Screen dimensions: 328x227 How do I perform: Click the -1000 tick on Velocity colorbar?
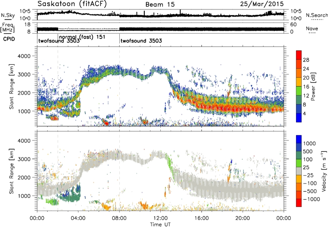(311, 199)
